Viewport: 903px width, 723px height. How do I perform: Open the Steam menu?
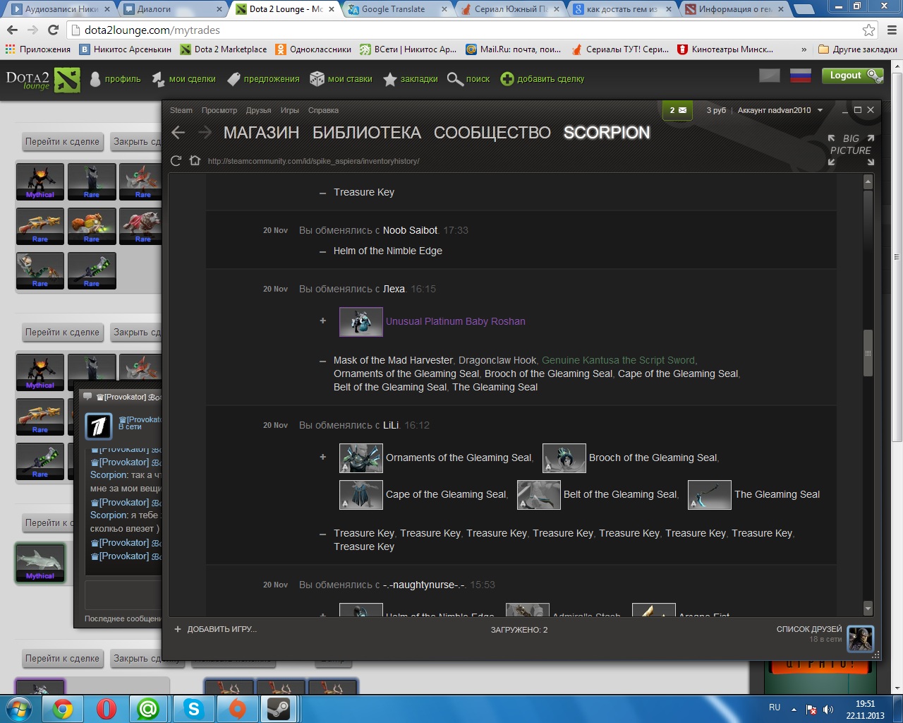tap(181, 110)
